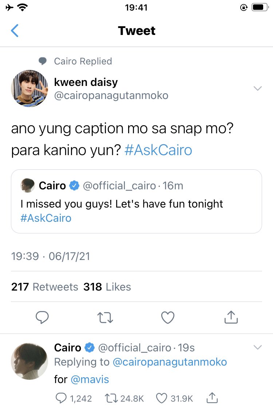273x410 pixels.
Task: View the 318 Likes list
Action: click(x=107, y=287)
